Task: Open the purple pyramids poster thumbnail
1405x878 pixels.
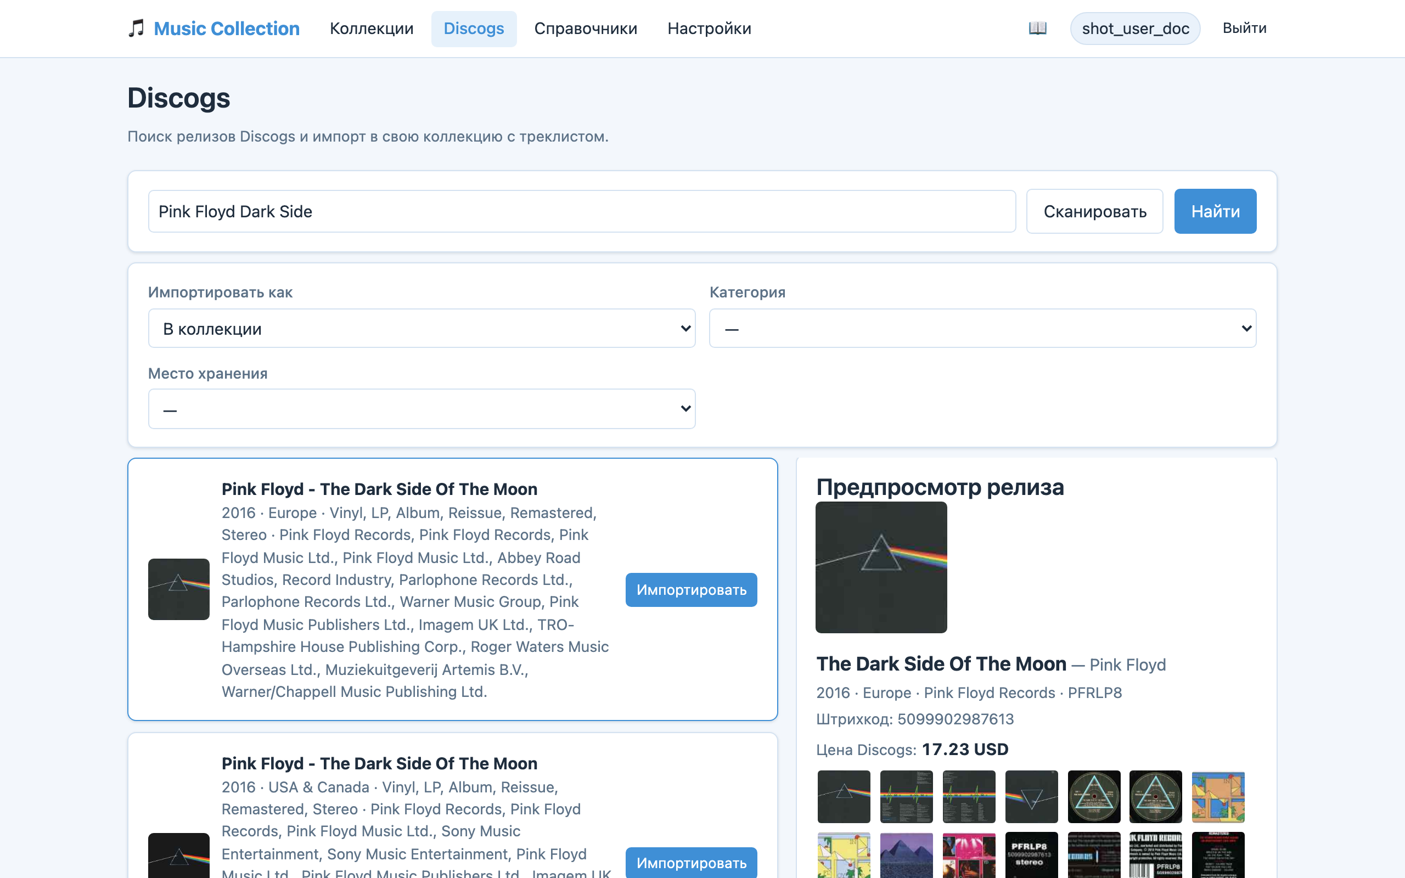Action: (906, 856)
